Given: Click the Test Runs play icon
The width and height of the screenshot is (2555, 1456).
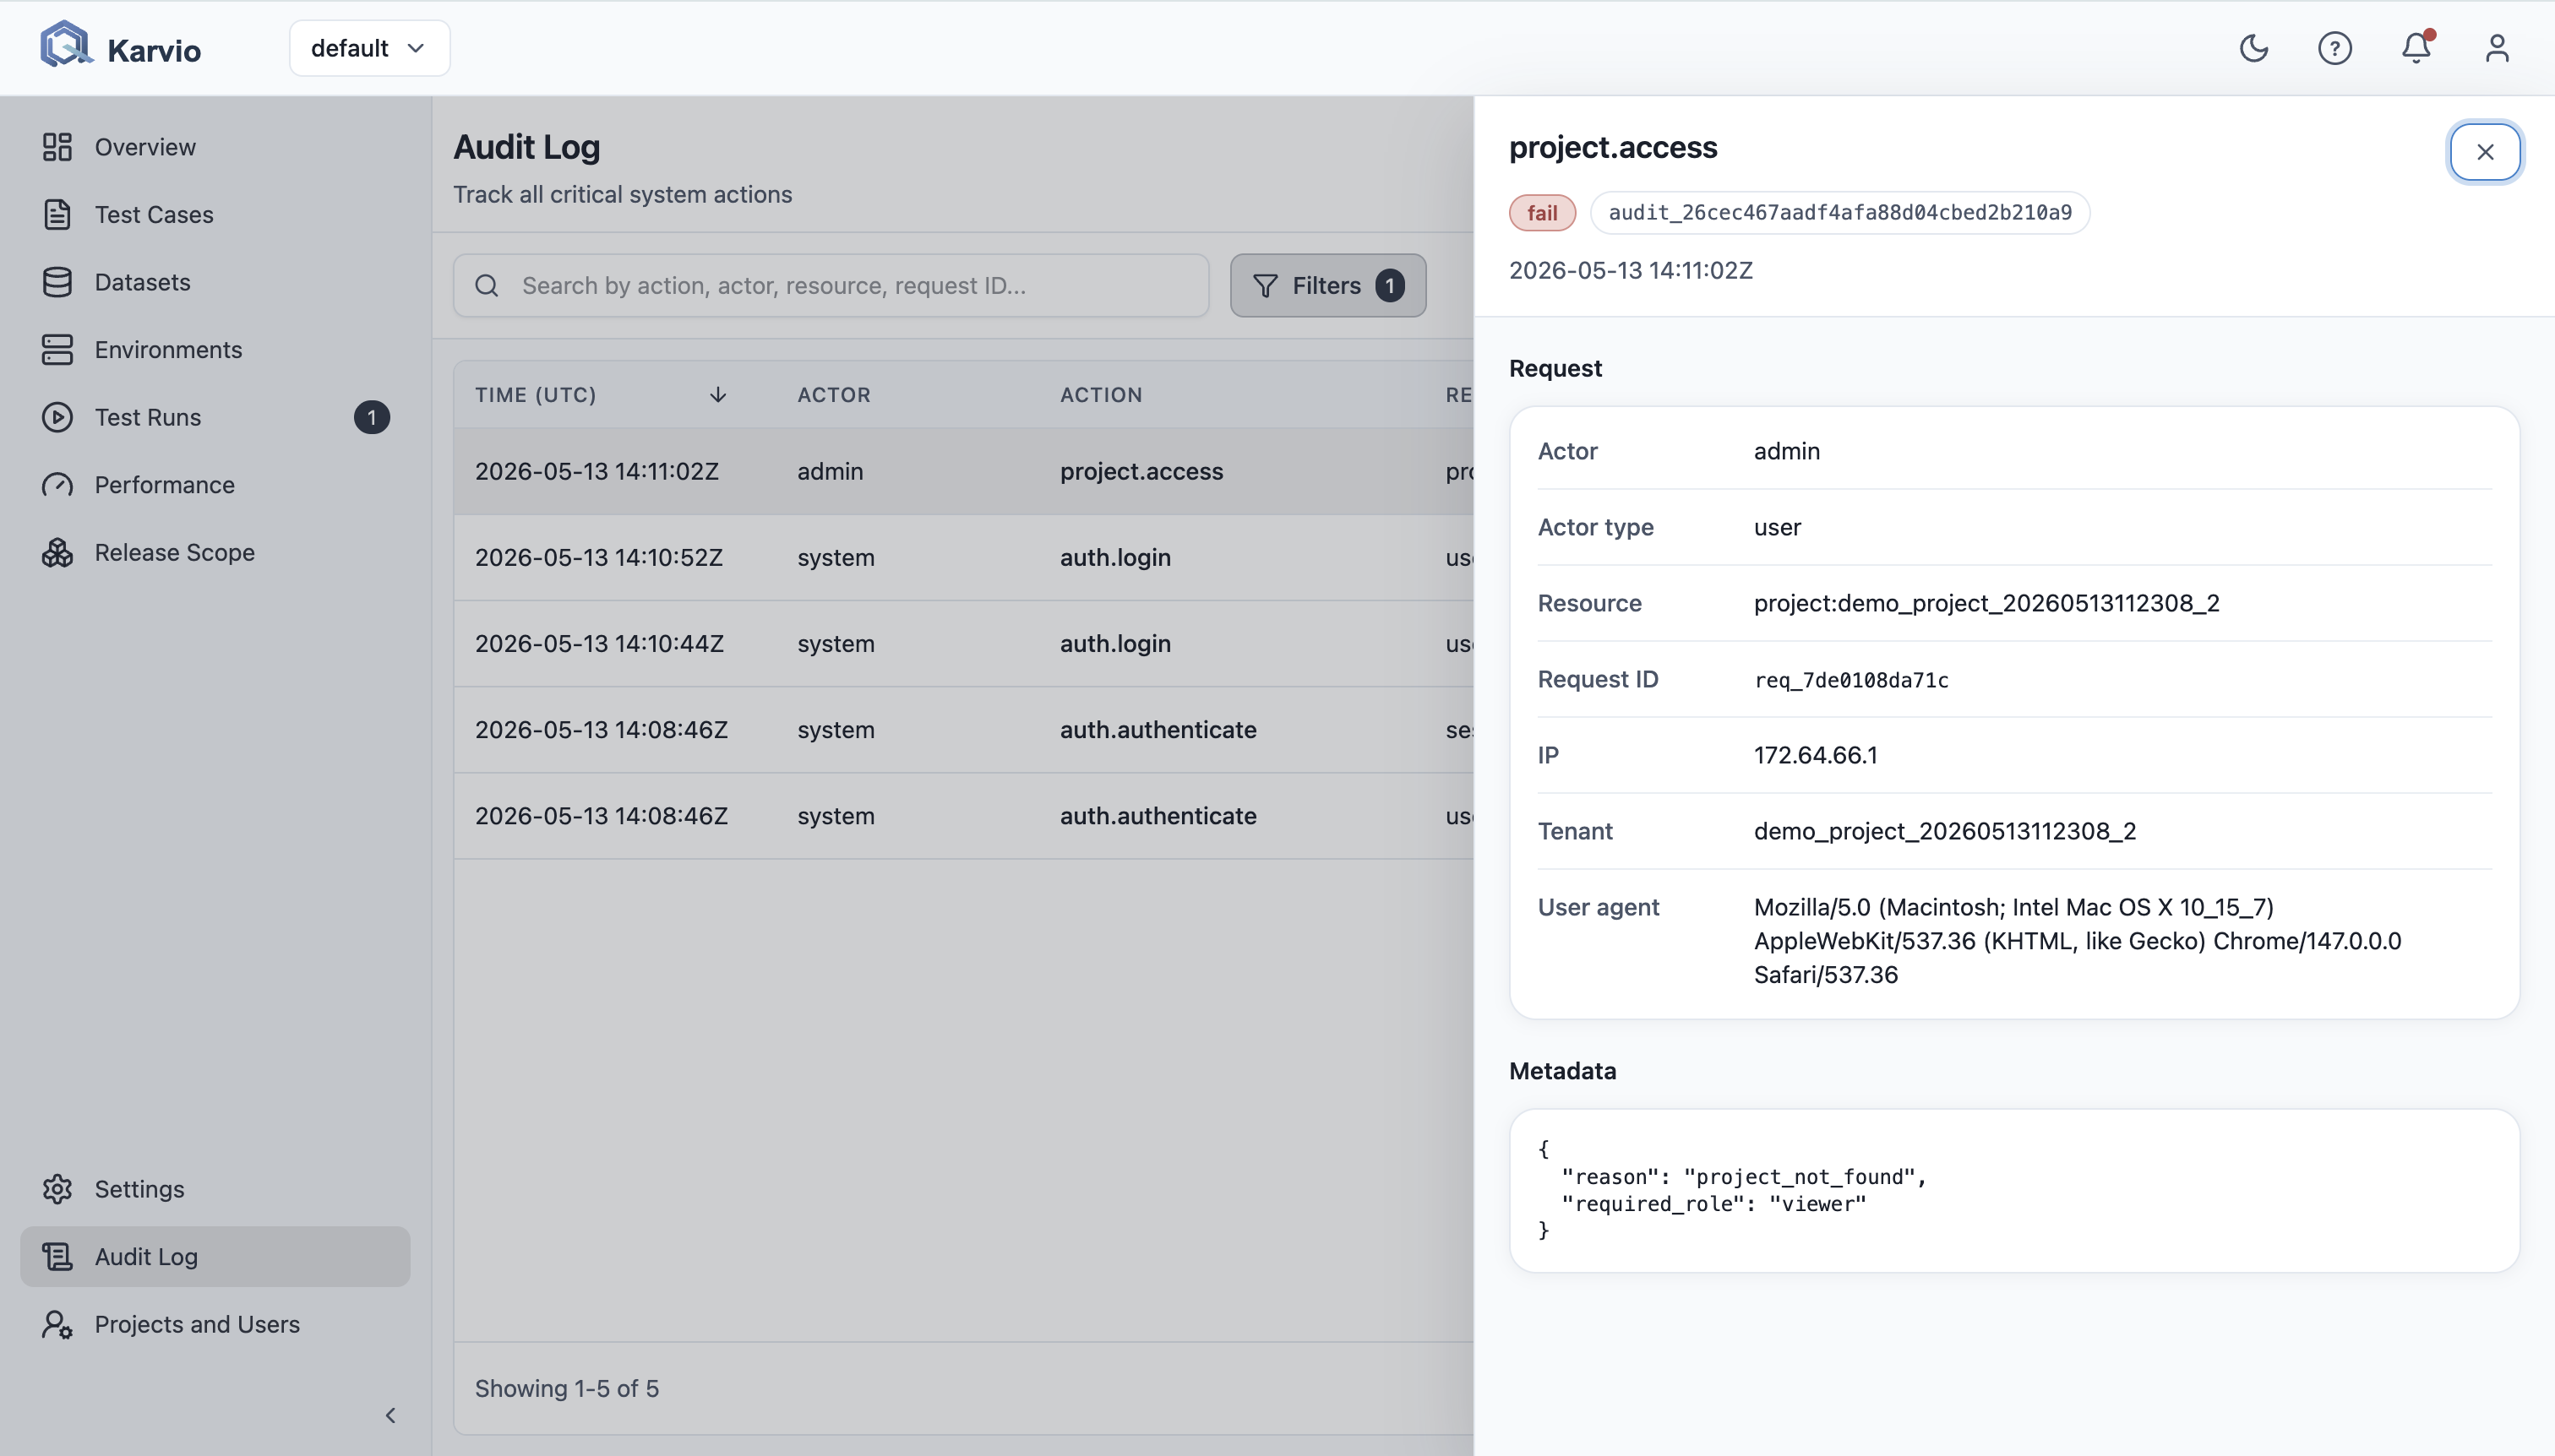Looking at the screenshot, I should (x=57, y=417).
